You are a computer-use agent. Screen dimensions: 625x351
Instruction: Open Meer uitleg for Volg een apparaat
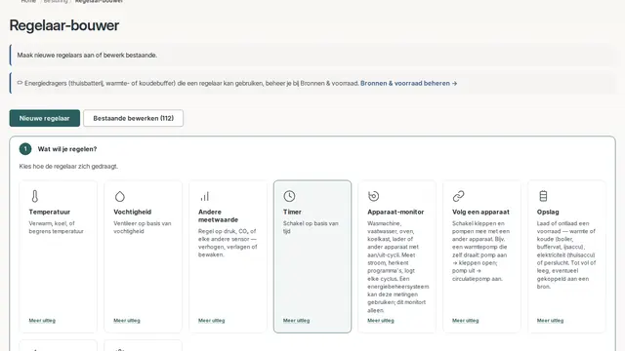pos(466,321)
